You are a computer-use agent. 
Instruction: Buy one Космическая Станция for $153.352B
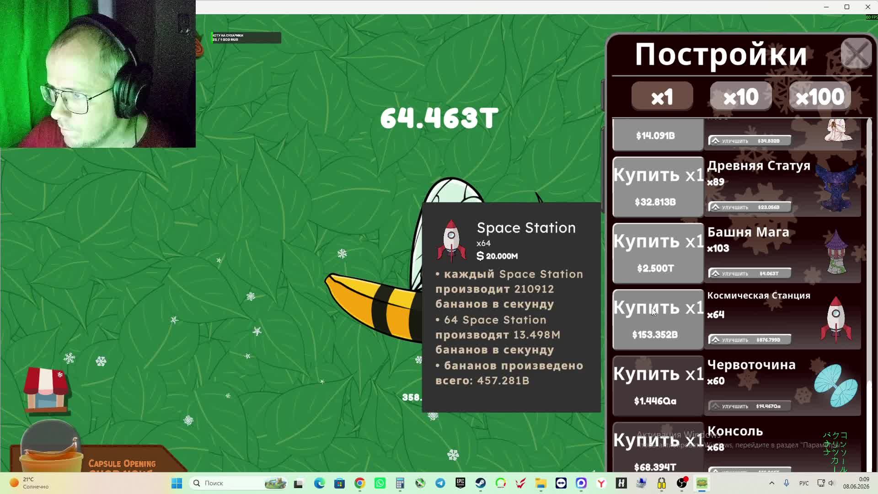click(658, 319)
